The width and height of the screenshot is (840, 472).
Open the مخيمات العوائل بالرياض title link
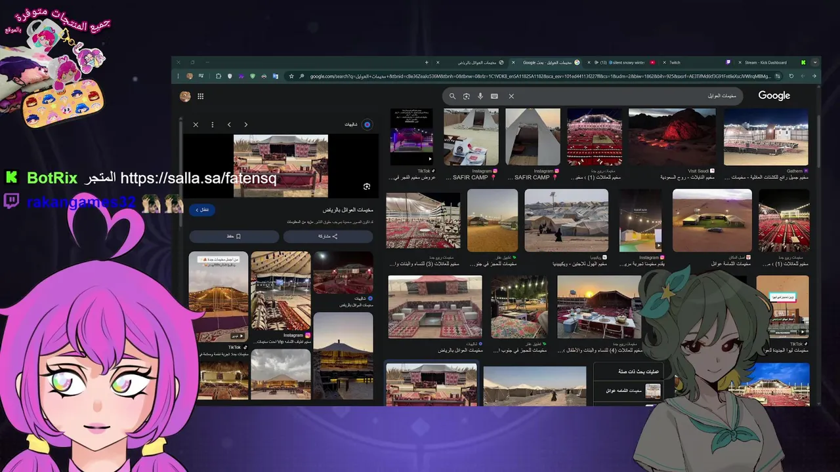(x=348, y=210)
